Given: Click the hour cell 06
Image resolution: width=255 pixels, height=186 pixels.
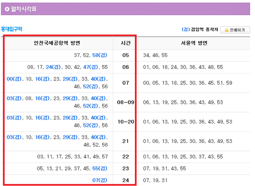Looking at the screenshot, I should pos(126,67).
